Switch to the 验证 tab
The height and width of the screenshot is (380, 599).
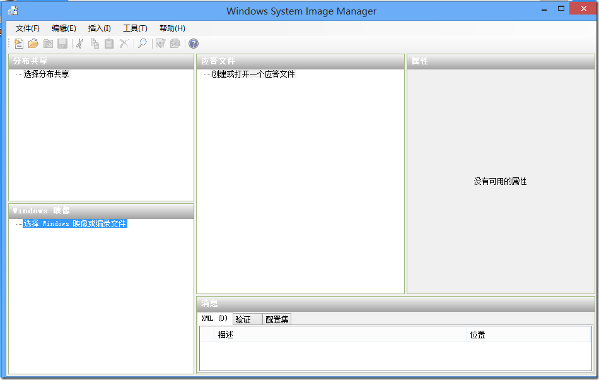click(247, 319)
